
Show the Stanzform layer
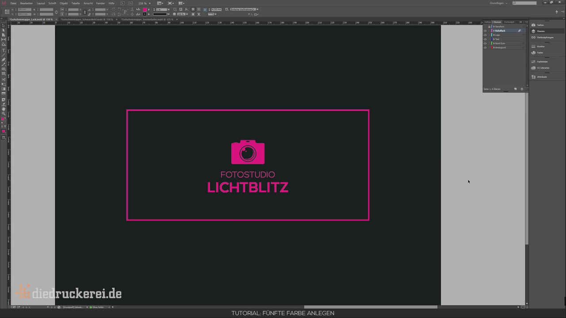[x=485, y=26]
